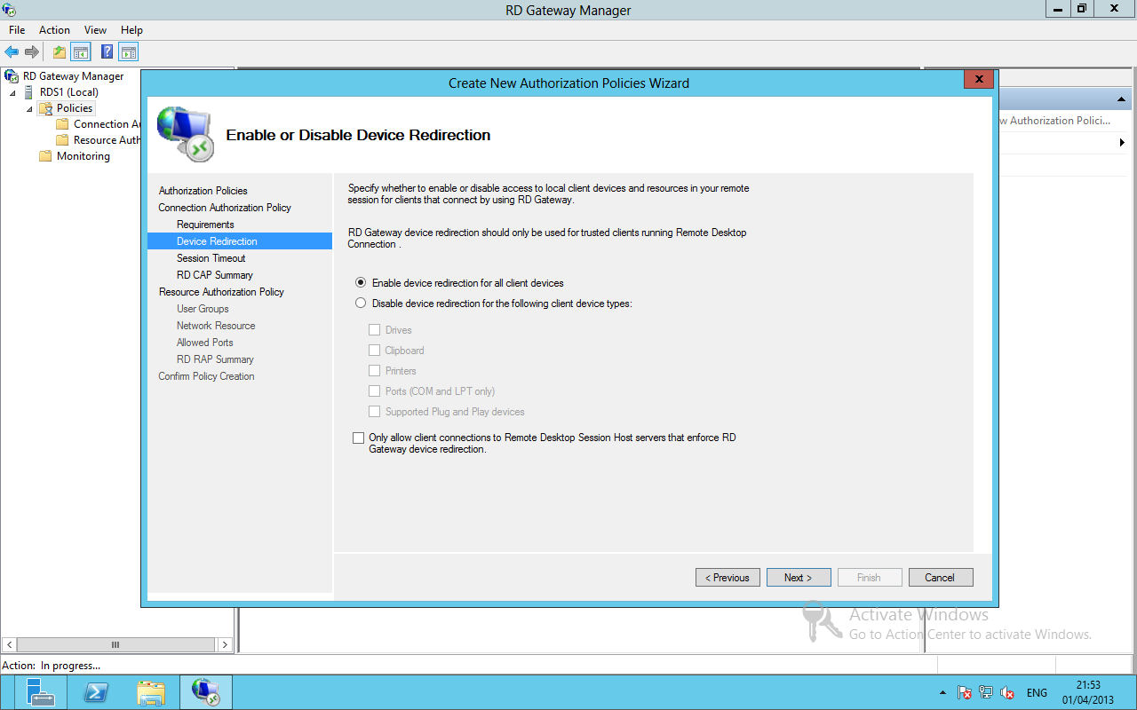Expand the Actions pane submenu arrow

[1121, 143]
